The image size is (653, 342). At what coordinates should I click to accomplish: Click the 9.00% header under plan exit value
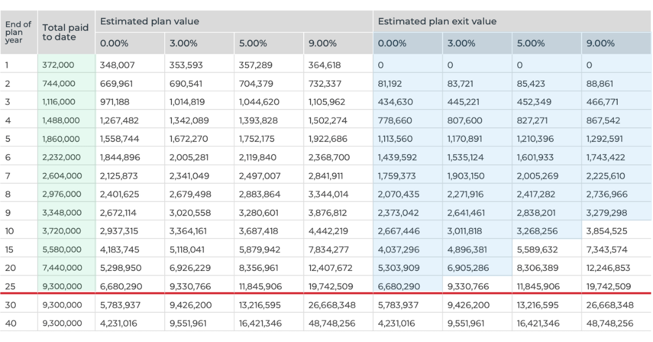pyautogui.click(x=600, y=43)
